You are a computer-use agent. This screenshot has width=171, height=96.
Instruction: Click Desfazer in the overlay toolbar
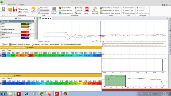tap(36, 45)
